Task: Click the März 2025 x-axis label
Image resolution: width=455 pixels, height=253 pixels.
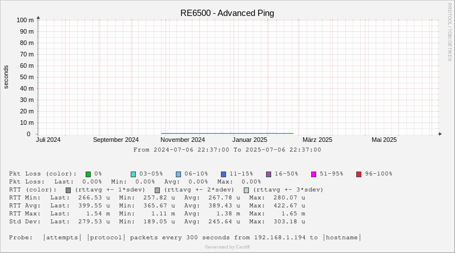Action: (x=317, y=140)
